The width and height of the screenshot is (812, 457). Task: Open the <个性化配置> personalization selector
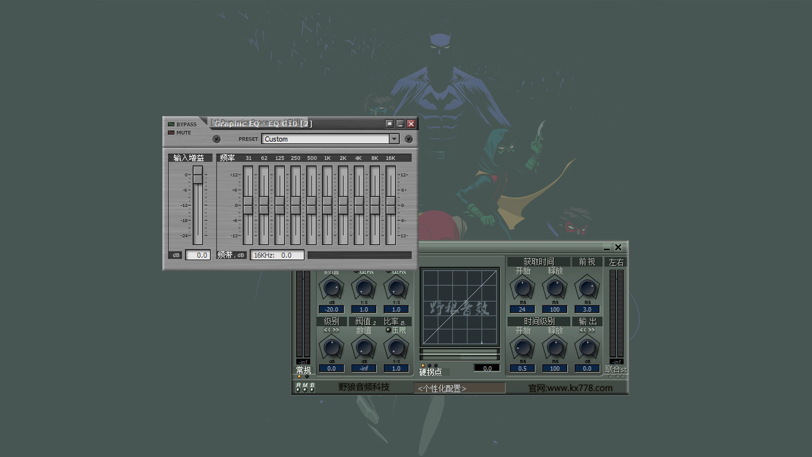(x=459, y=388)
